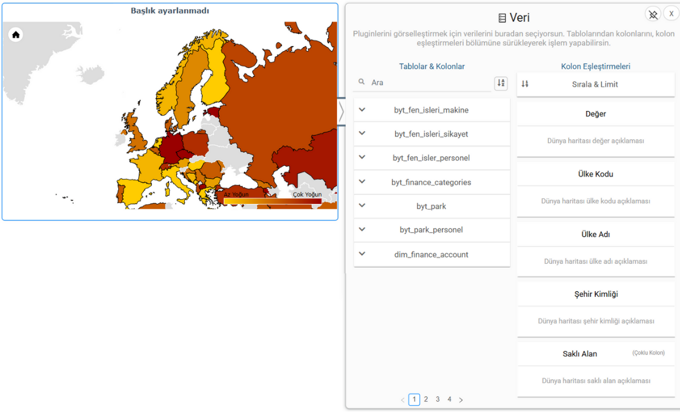Click the Ülke Kodu drop area
Image resolution: width=680 pixels, height=412 pixels.
595,201
